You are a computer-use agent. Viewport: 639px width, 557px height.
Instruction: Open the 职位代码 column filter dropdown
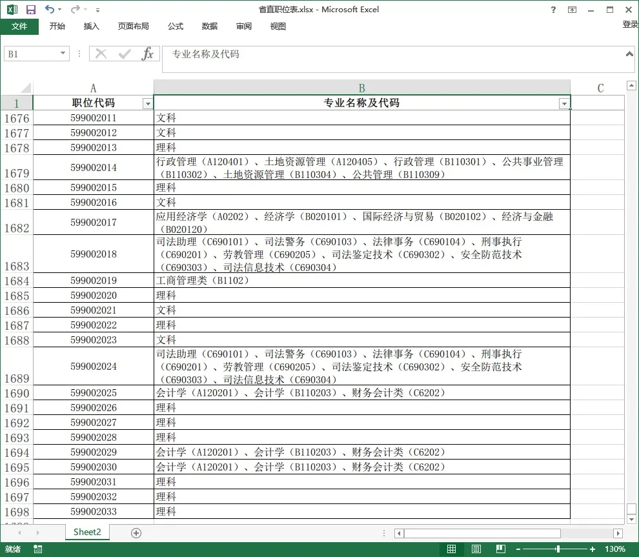147,103
